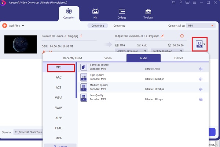Click the Add Files button label
The image size is (220, 147).
click(x=14, y=26)
